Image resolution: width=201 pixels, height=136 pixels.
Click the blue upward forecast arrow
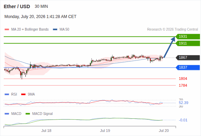point(169,47)
